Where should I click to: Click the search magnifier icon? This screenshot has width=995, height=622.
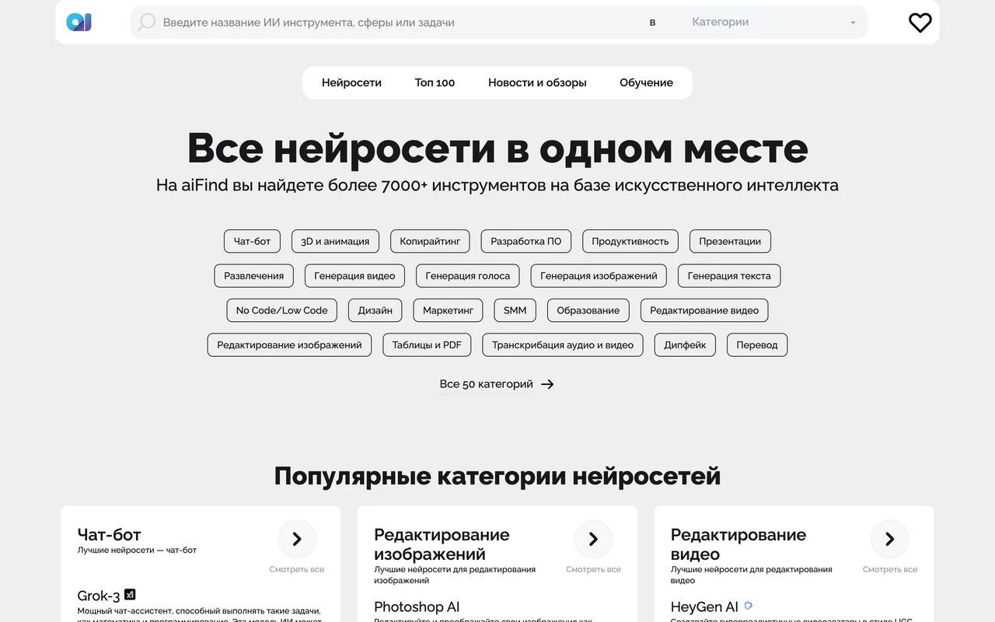click(146, 23)
